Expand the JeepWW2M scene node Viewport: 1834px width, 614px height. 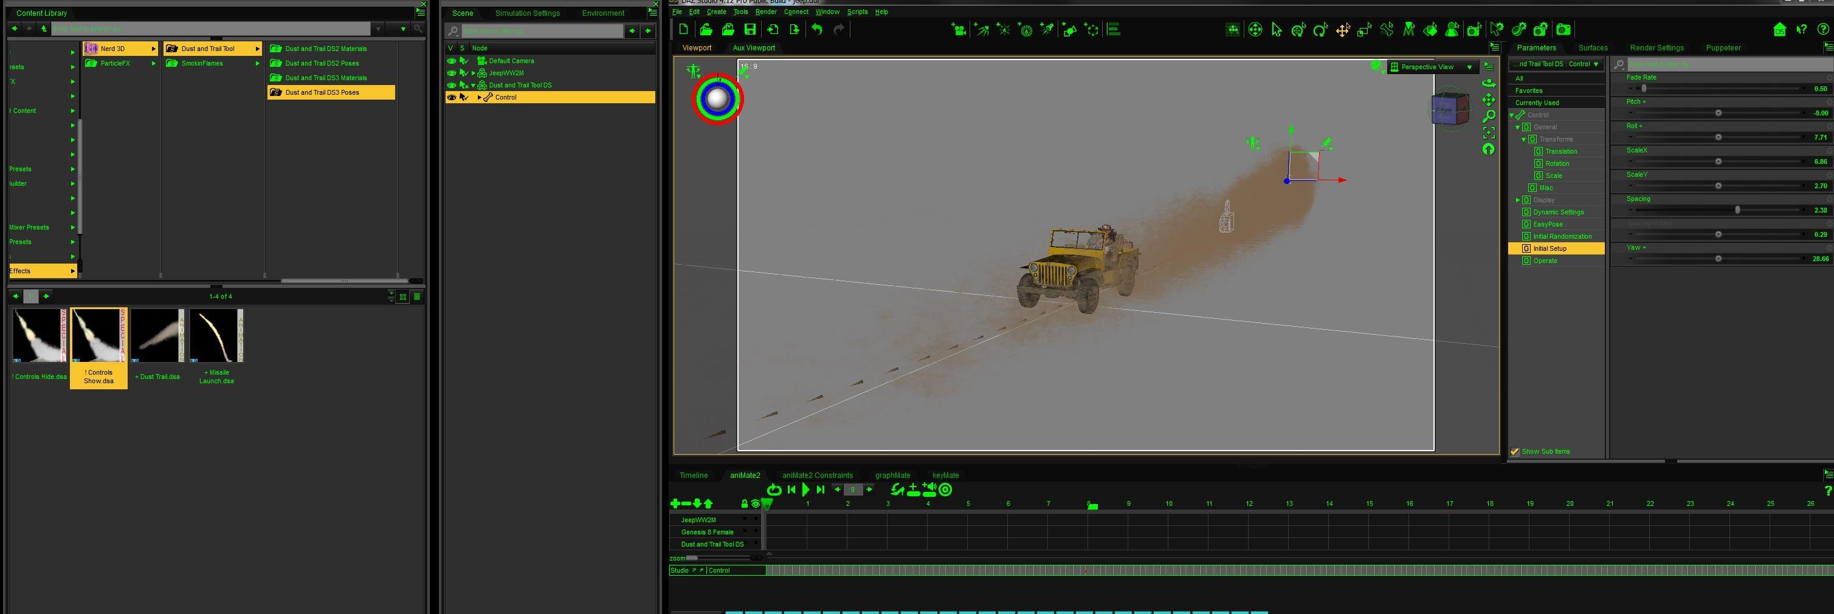pyautogui.click(x=474, y=73)
